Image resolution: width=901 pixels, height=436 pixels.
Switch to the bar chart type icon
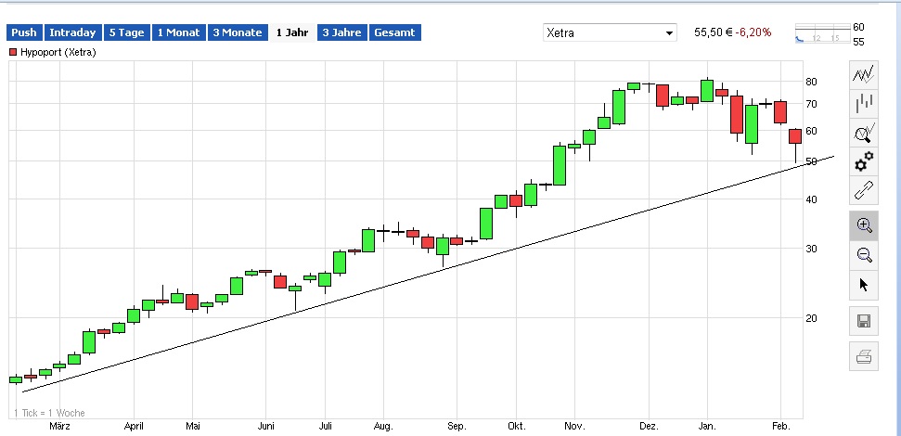864,103
